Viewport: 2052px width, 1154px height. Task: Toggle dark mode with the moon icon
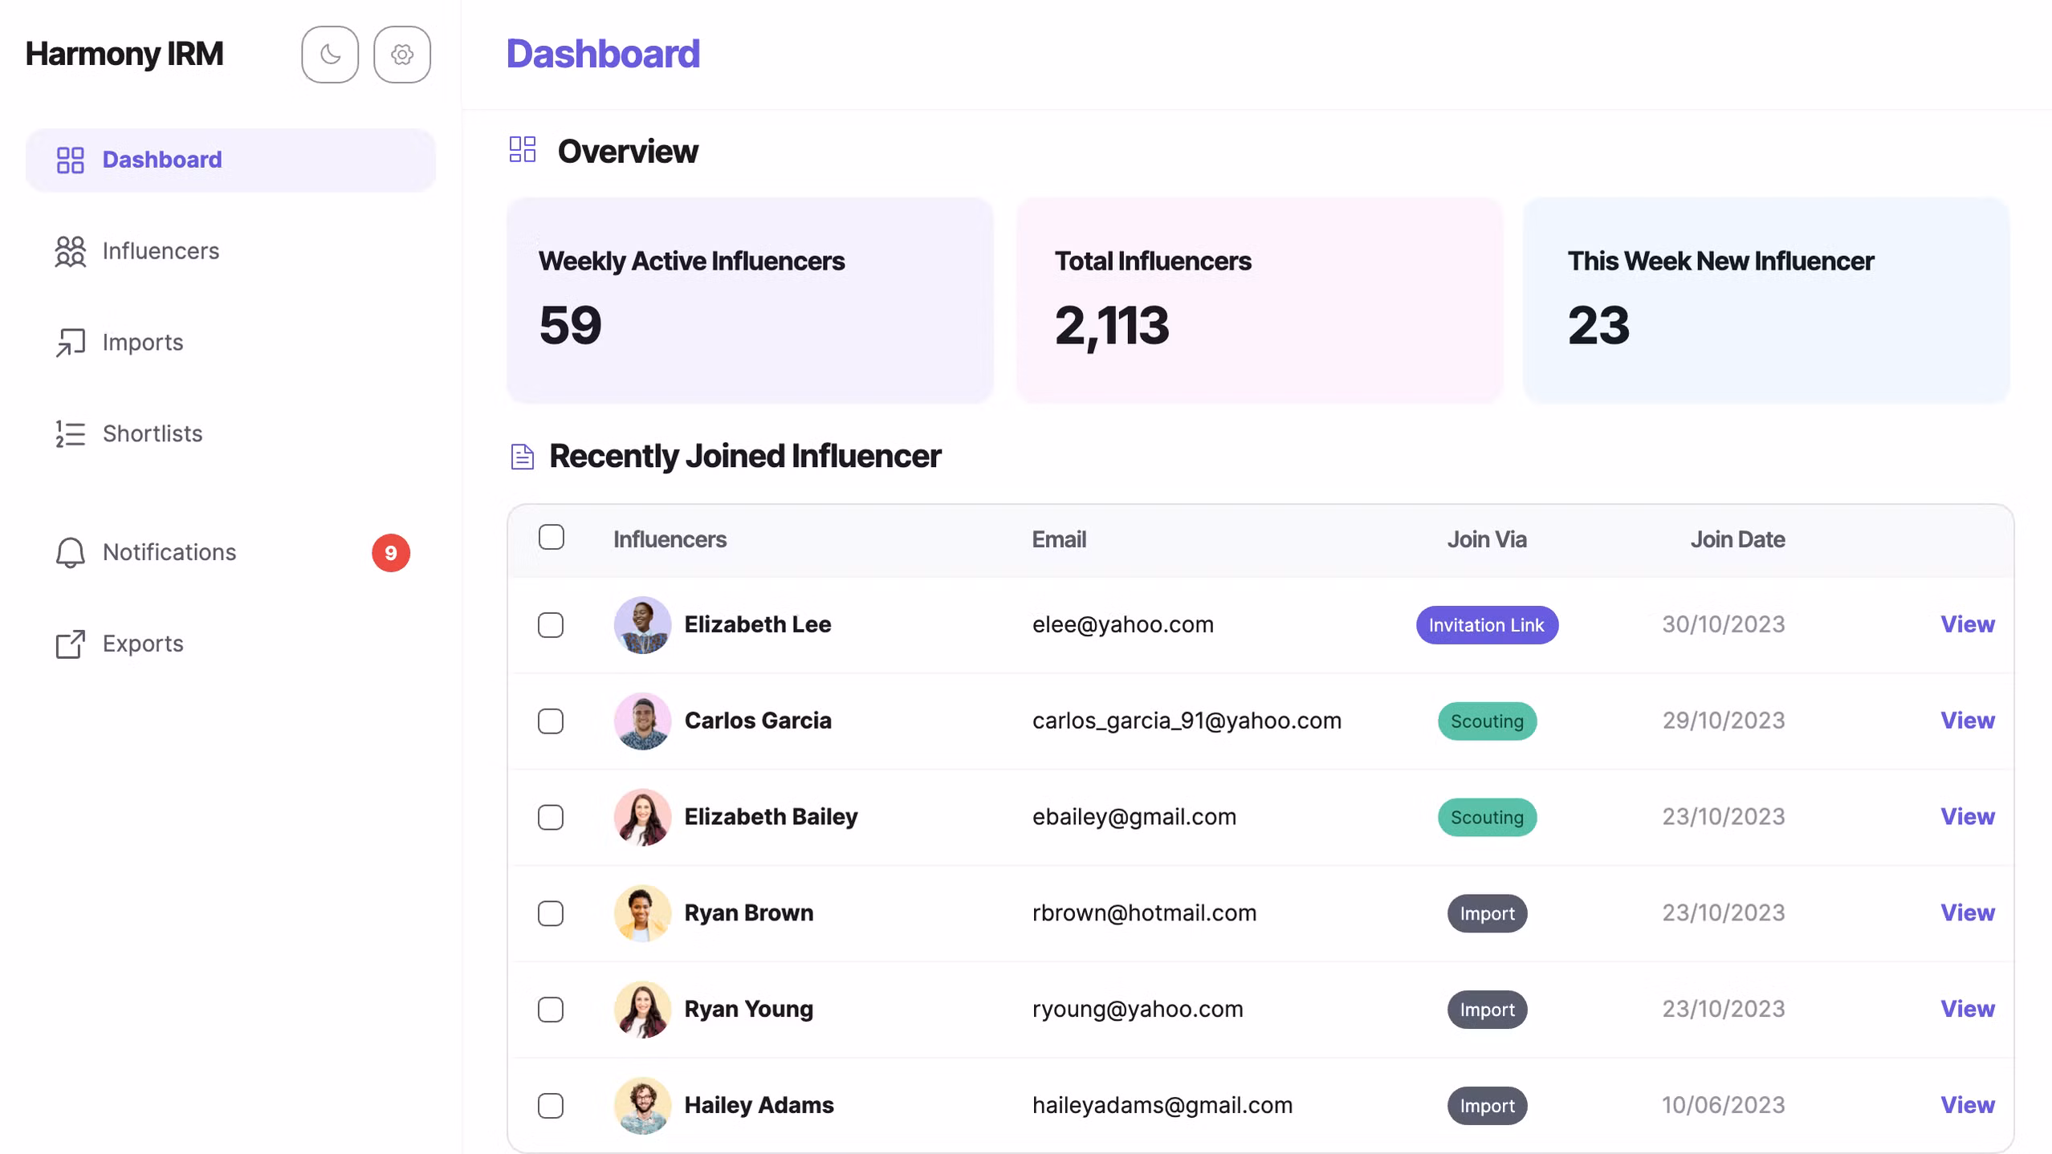coord(329,54)
